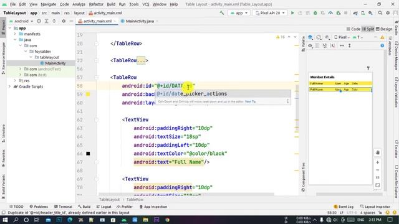Screen dimensions: 399x224
Task: Click the 1:1 zoom icon in preview
Action: point(378,177)
